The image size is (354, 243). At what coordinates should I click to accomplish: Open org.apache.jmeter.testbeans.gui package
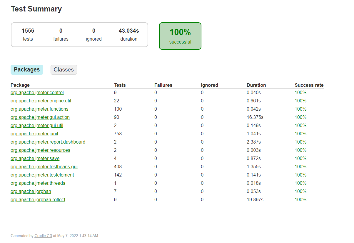(44, 167)
